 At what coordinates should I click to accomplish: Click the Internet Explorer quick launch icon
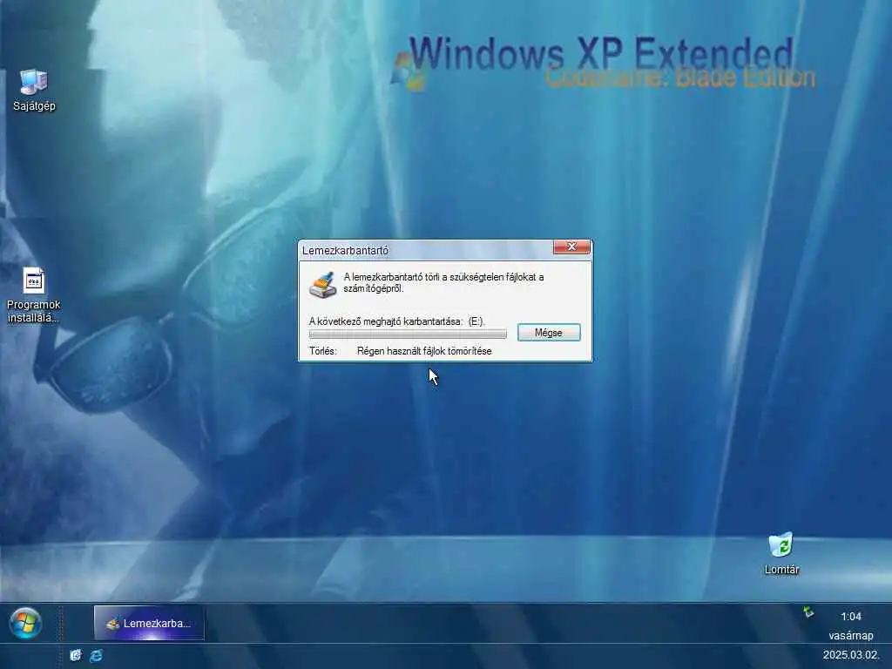pos(96,655)
